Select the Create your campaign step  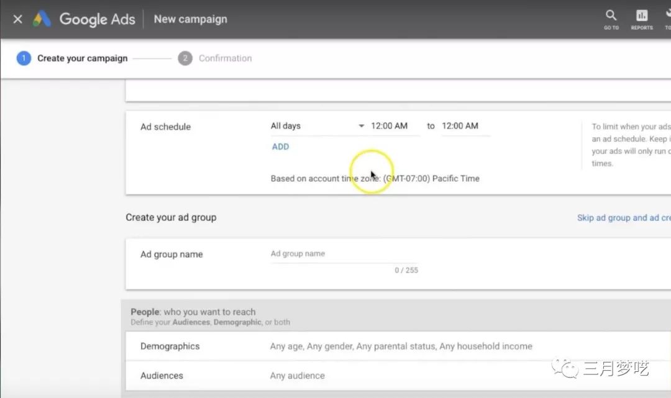tap(81, 58)
